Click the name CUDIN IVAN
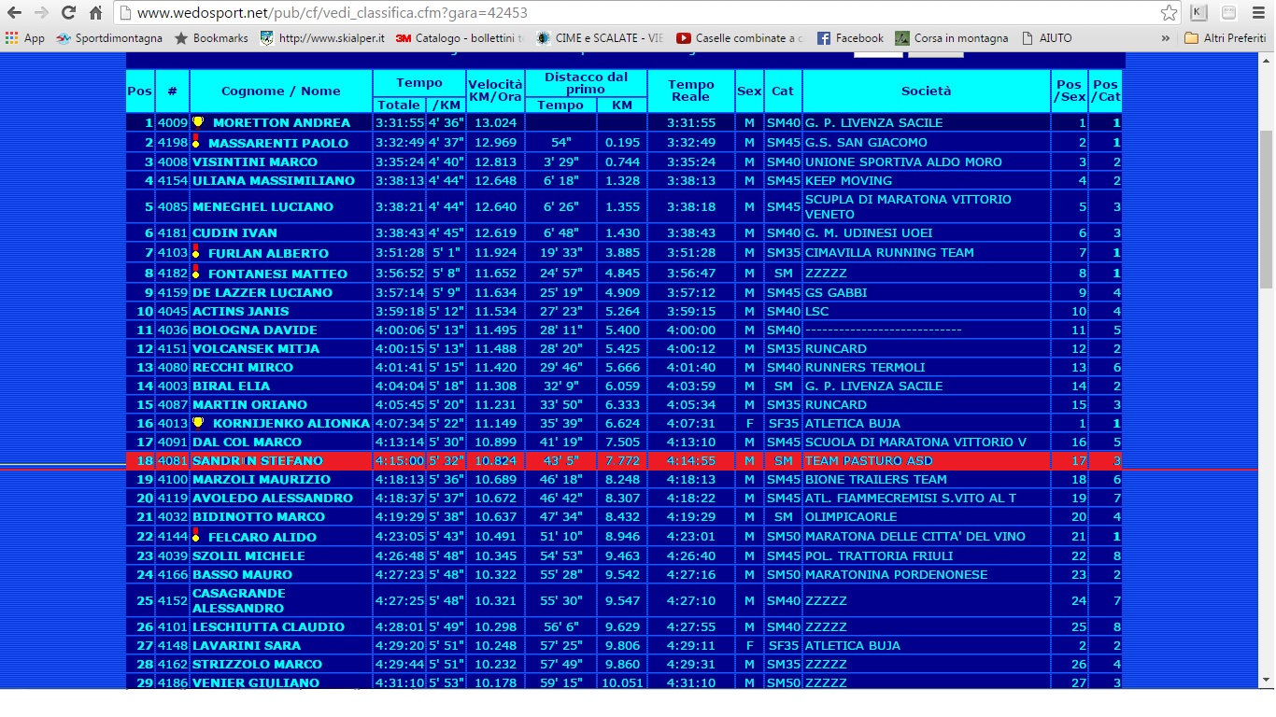Screen dimensions: 1276x717 [x=234, y=232]
